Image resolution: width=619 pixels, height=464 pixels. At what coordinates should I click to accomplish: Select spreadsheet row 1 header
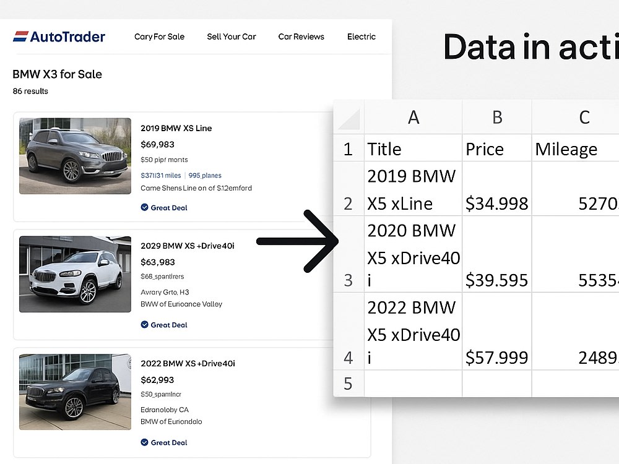pyautogui.click(x=348, y=148)
